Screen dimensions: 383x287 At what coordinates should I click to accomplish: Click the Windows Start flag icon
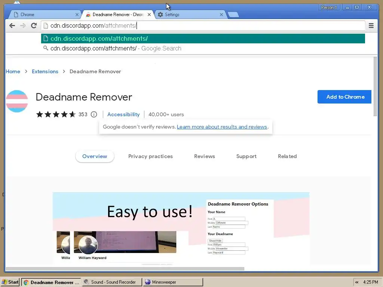click(4, 282)
